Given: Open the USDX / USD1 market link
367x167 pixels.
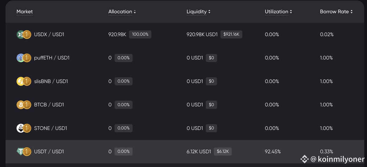Looking at the screenshot, I should (49, 34).
